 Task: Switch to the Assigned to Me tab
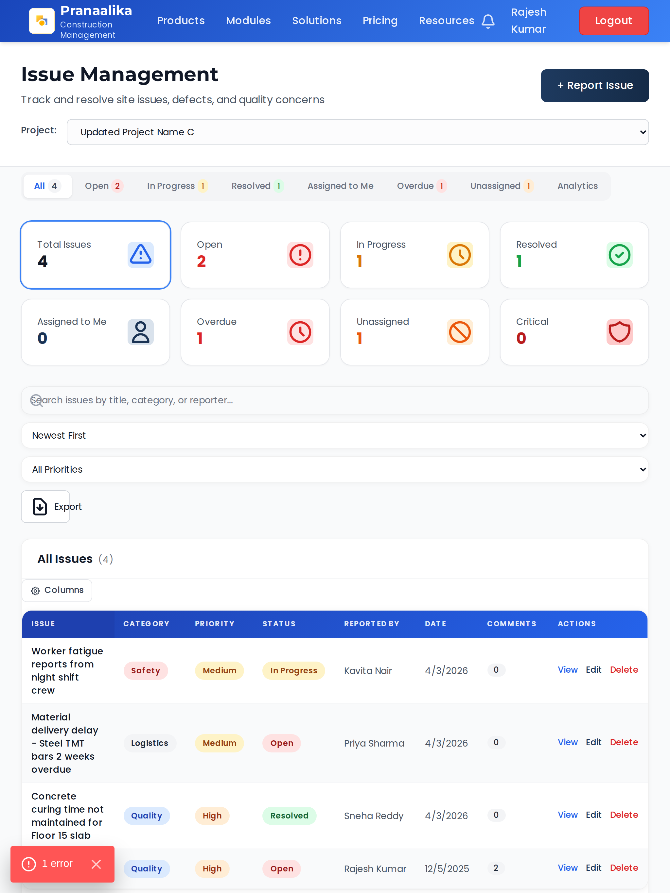tap(340, 186)
